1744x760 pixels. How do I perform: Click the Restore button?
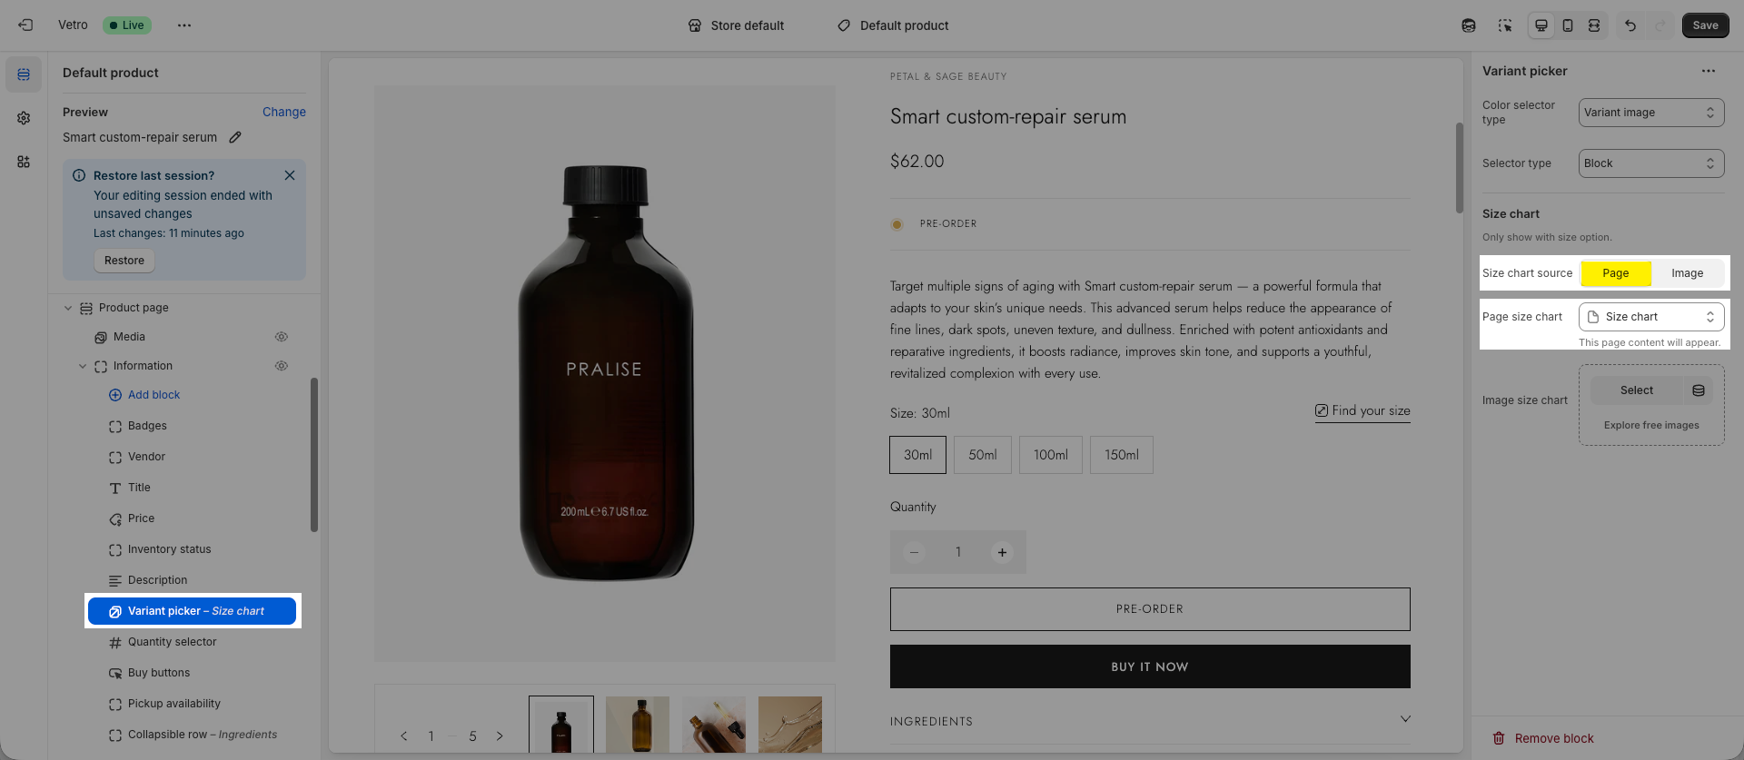pyautogui.click(x=124, y=261)
